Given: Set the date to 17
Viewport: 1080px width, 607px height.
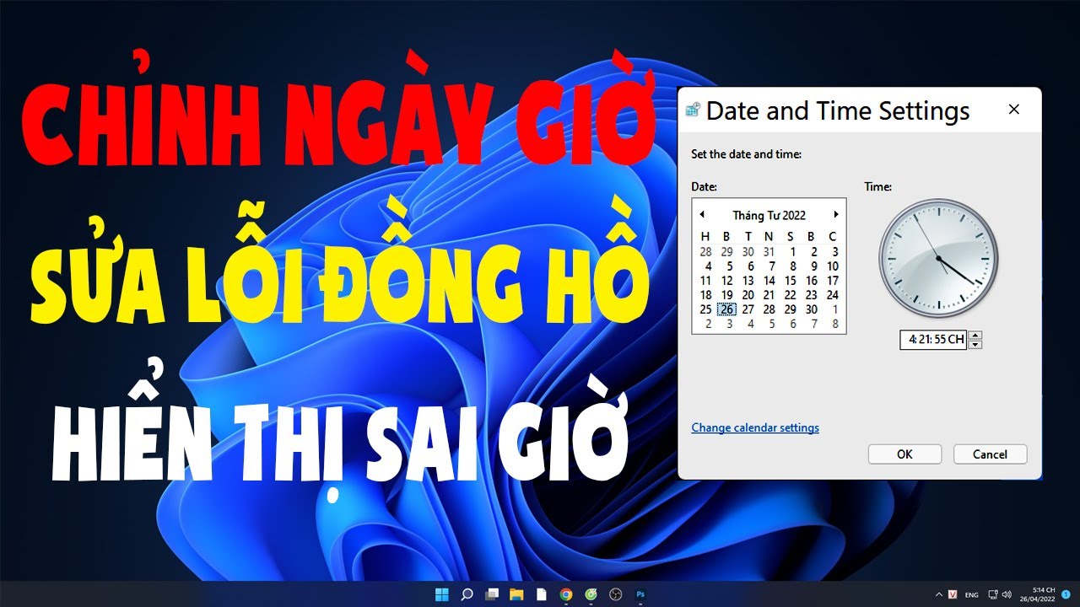Looking at the screenshot, I should click(x=833, y=281).
